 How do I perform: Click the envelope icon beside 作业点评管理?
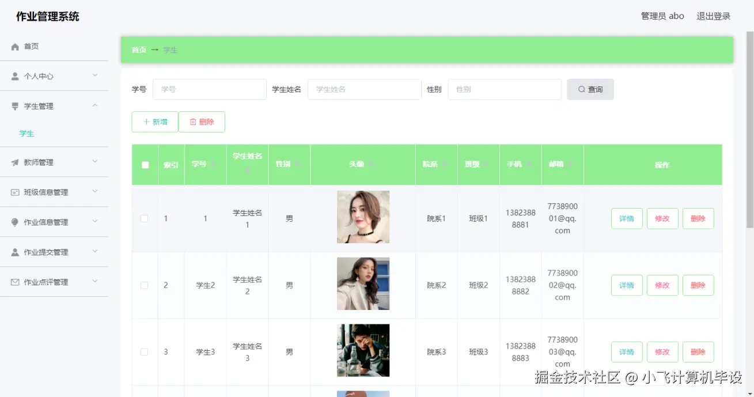pyautogui.click(x=15, y=282)
